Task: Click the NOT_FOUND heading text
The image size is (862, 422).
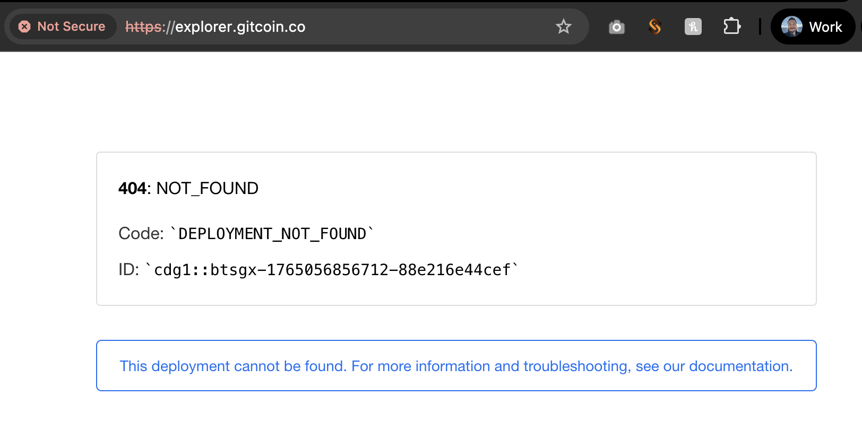Action: coord(207,188)
